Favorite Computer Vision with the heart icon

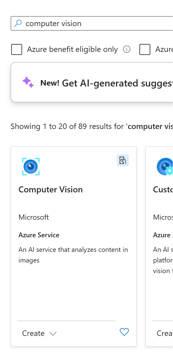(124, 332)
